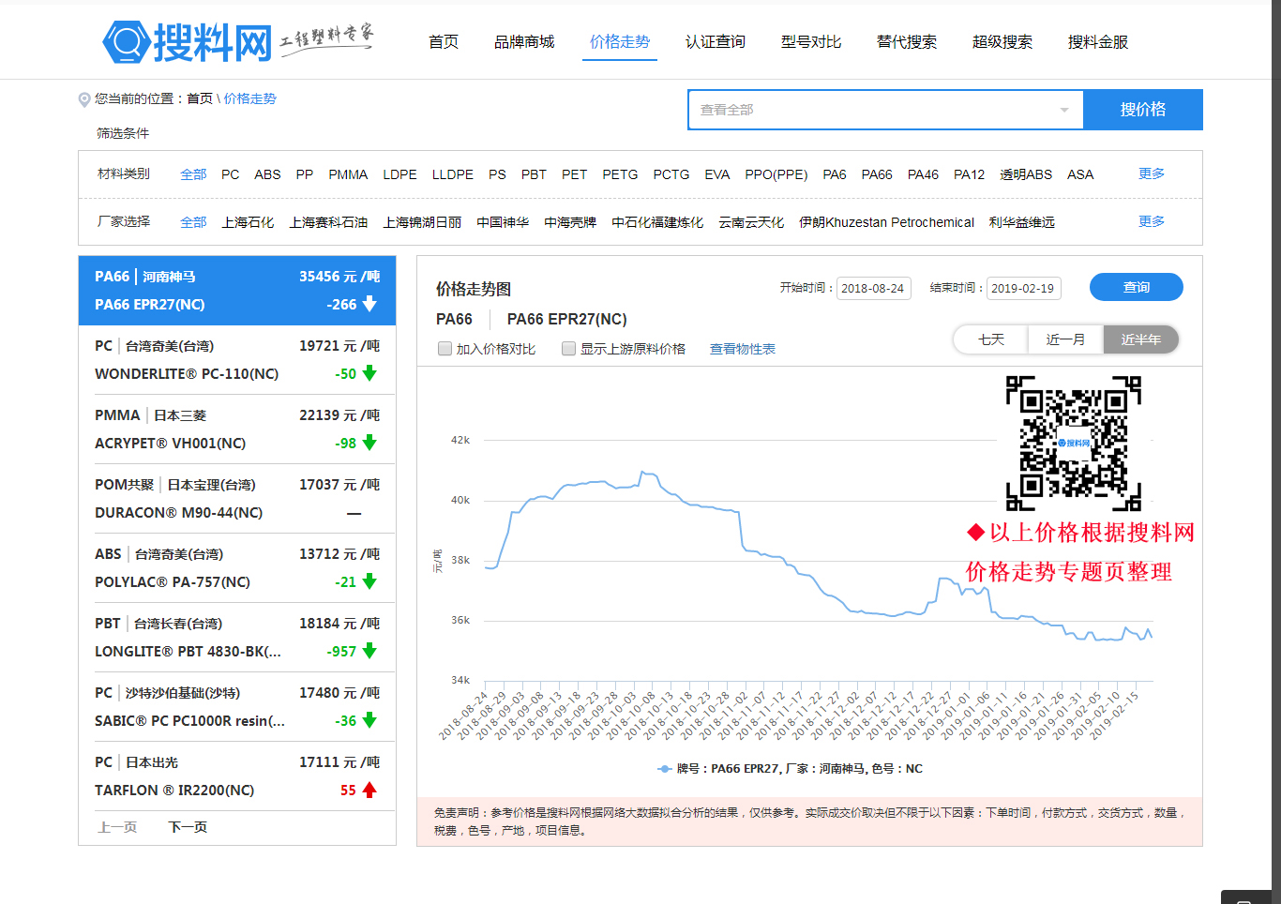
Task: Enable the 加入价格对比 checkbox
Action: tap(445, 349)
